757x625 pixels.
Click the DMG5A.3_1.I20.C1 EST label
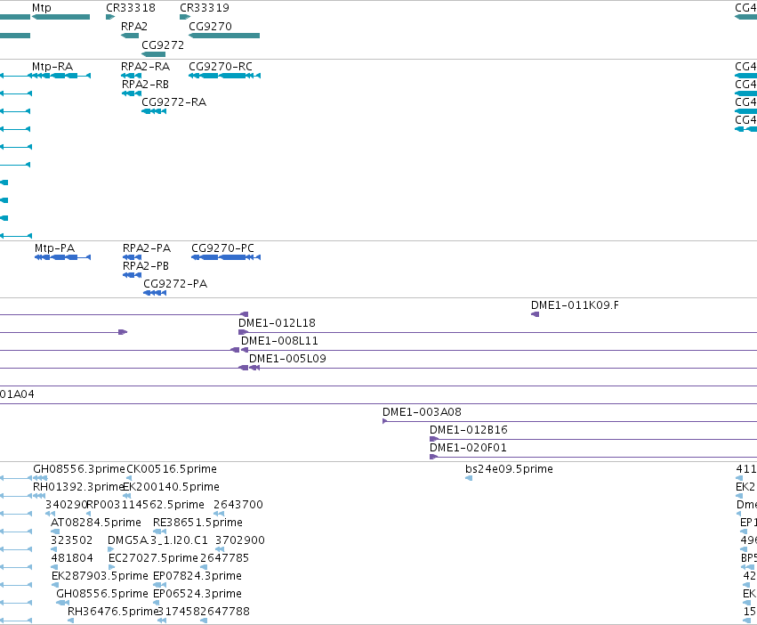(x=157, y=541)
